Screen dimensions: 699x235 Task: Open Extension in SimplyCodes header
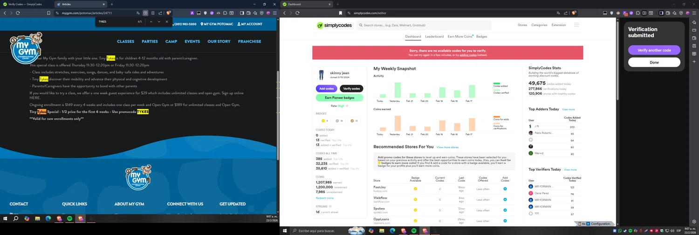pyautogui.click(x=559, y=25)
